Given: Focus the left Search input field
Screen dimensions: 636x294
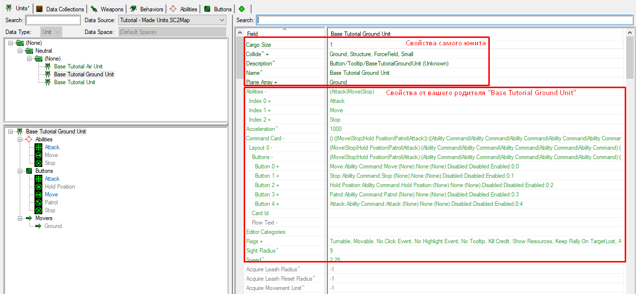Looking at the screenshot, I should pos(53,20).
